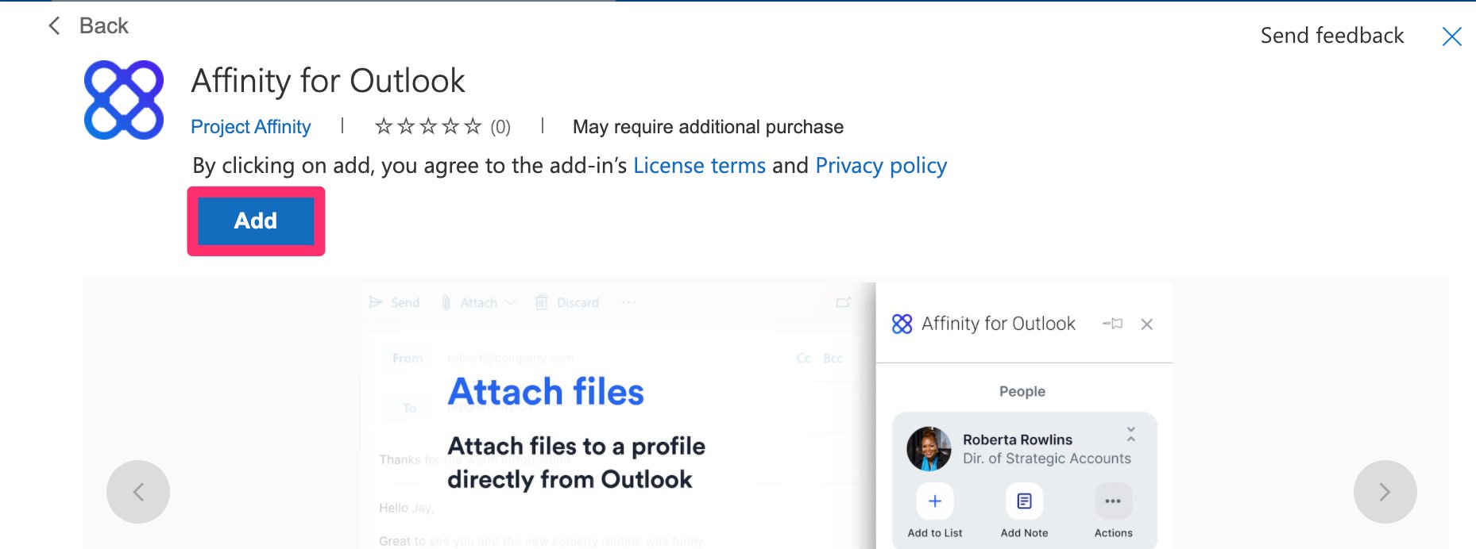The width and height of the screenshot is (1476, 549).
Task: Show previous screenshot with left arrow
Action: 138,492
